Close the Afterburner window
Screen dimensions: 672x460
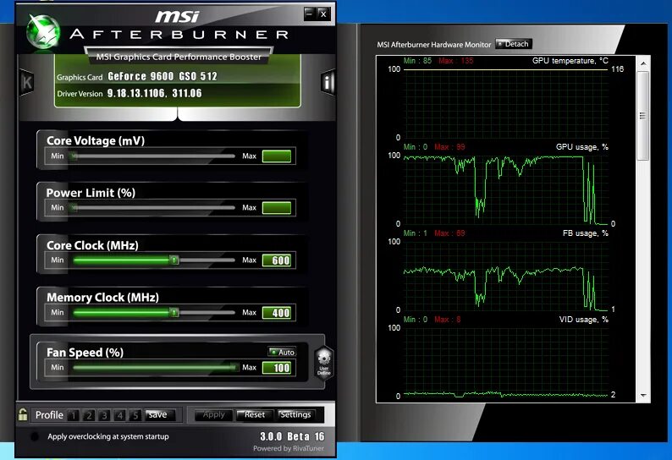(x=323, y=14)
